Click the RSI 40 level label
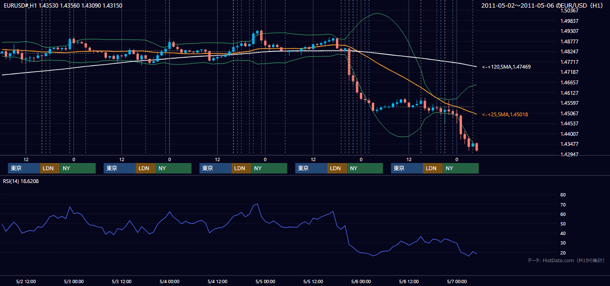 click(563, 233)
